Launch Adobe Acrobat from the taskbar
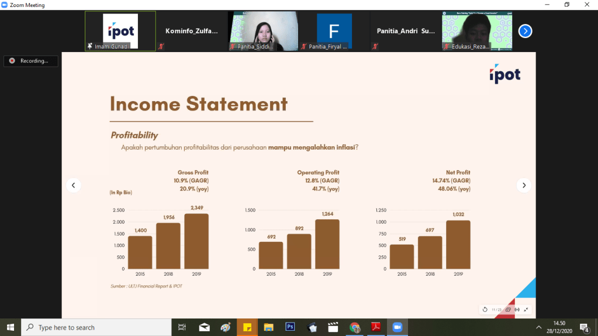 pos(376,327)
